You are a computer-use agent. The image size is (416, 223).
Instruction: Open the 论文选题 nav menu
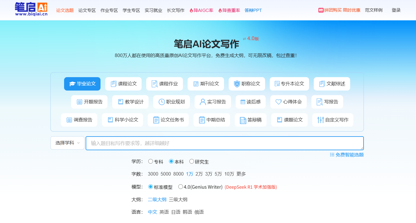pyautogui.click(x=65, y=10)
